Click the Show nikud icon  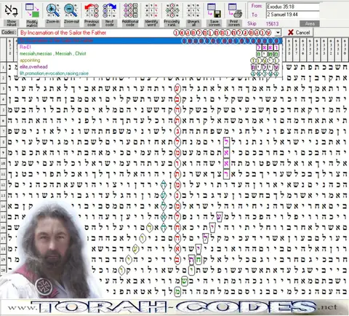pos(11,10)
